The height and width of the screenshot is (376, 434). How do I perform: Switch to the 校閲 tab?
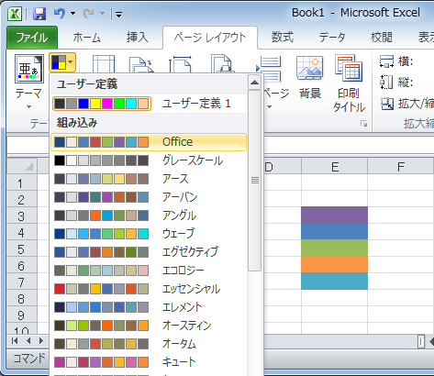pyautogui.click(x=382, y=38)
